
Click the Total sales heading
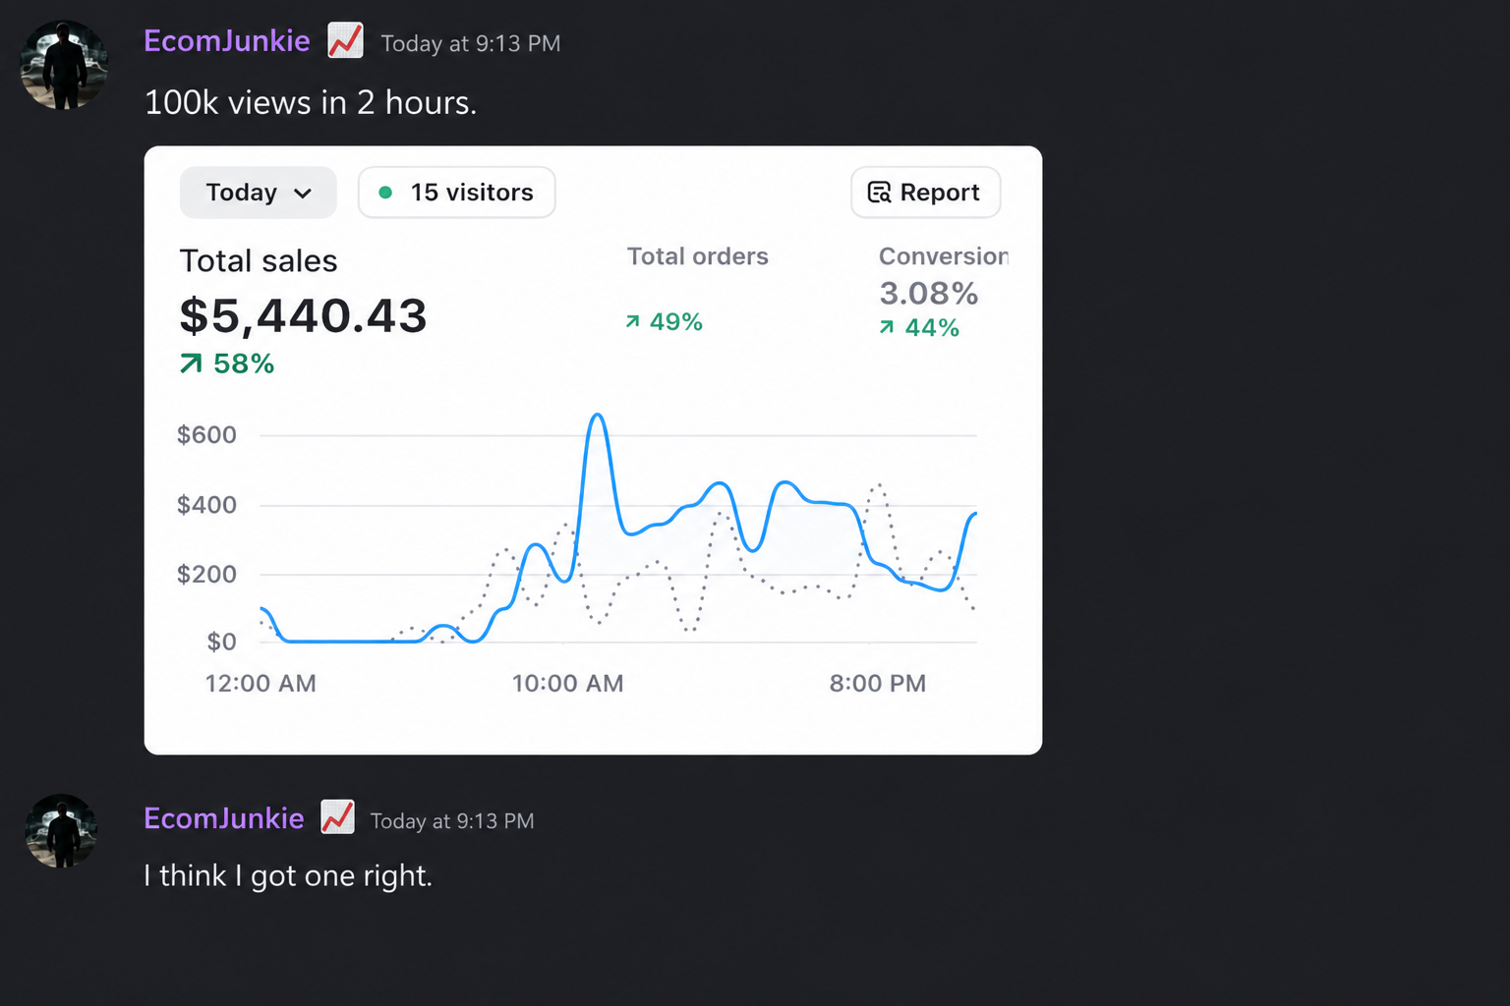259,261
